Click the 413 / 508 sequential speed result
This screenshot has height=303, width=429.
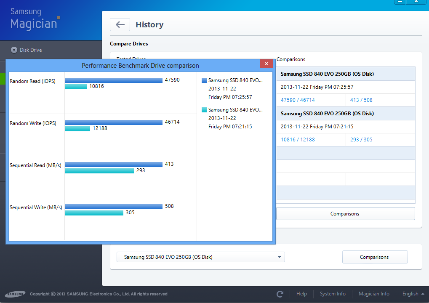coord(361,100)
